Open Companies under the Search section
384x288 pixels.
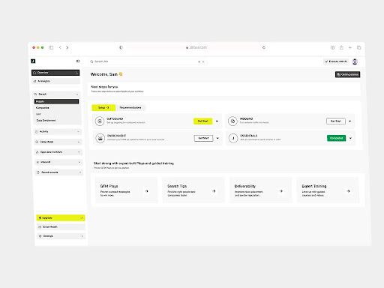click(x=43, y=108)
